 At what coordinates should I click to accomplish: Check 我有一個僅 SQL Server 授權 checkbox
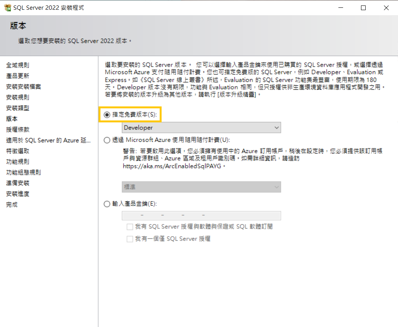(x=130, y=239)
